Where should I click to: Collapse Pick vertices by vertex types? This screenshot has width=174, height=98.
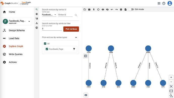point(76,37)
